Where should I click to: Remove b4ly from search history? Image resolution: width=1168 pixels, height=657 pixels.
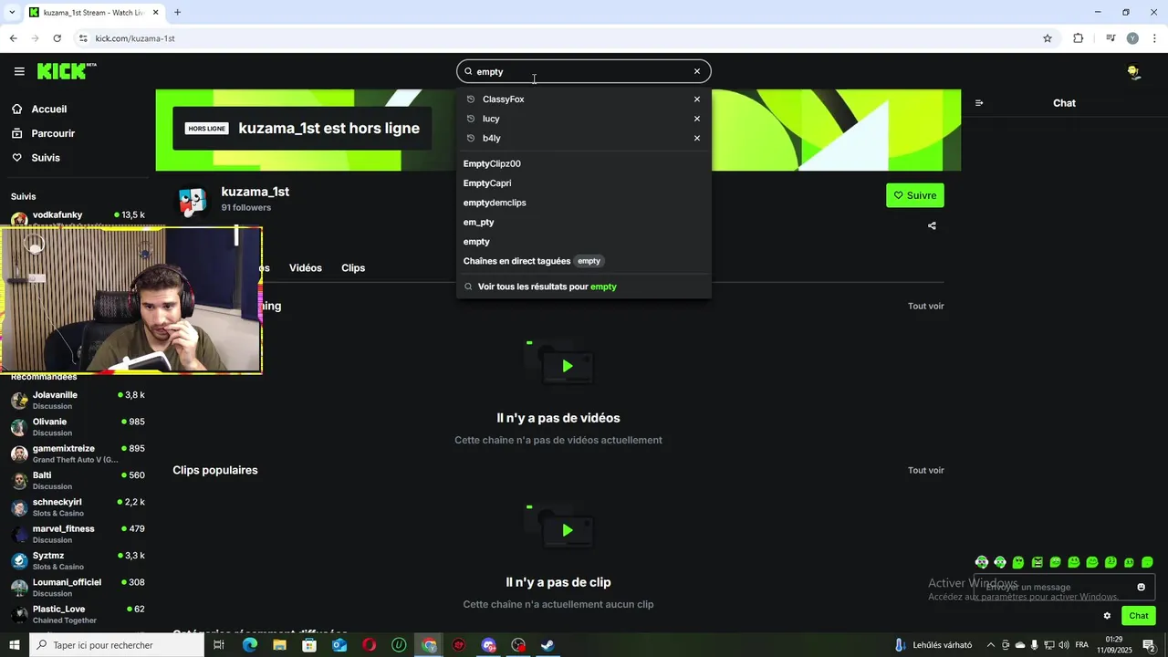click(697, 139)
